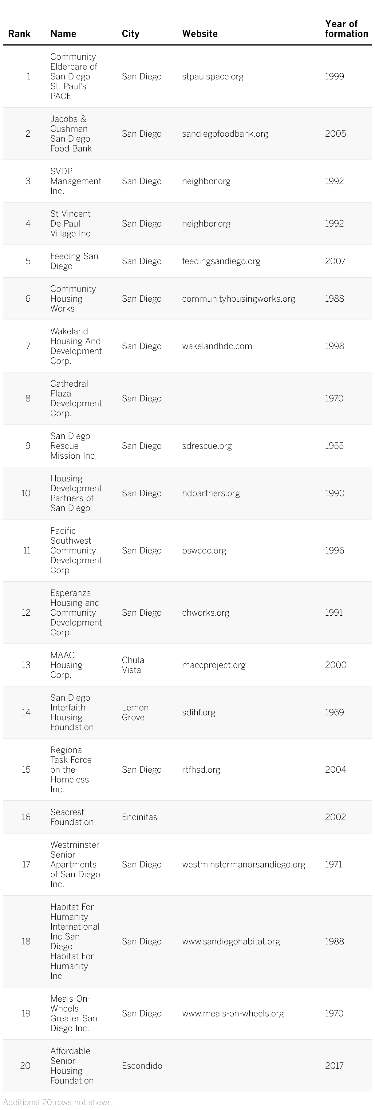Sort by the Name column header
This screenshot has height=1110, width=375.
[63, 34]
